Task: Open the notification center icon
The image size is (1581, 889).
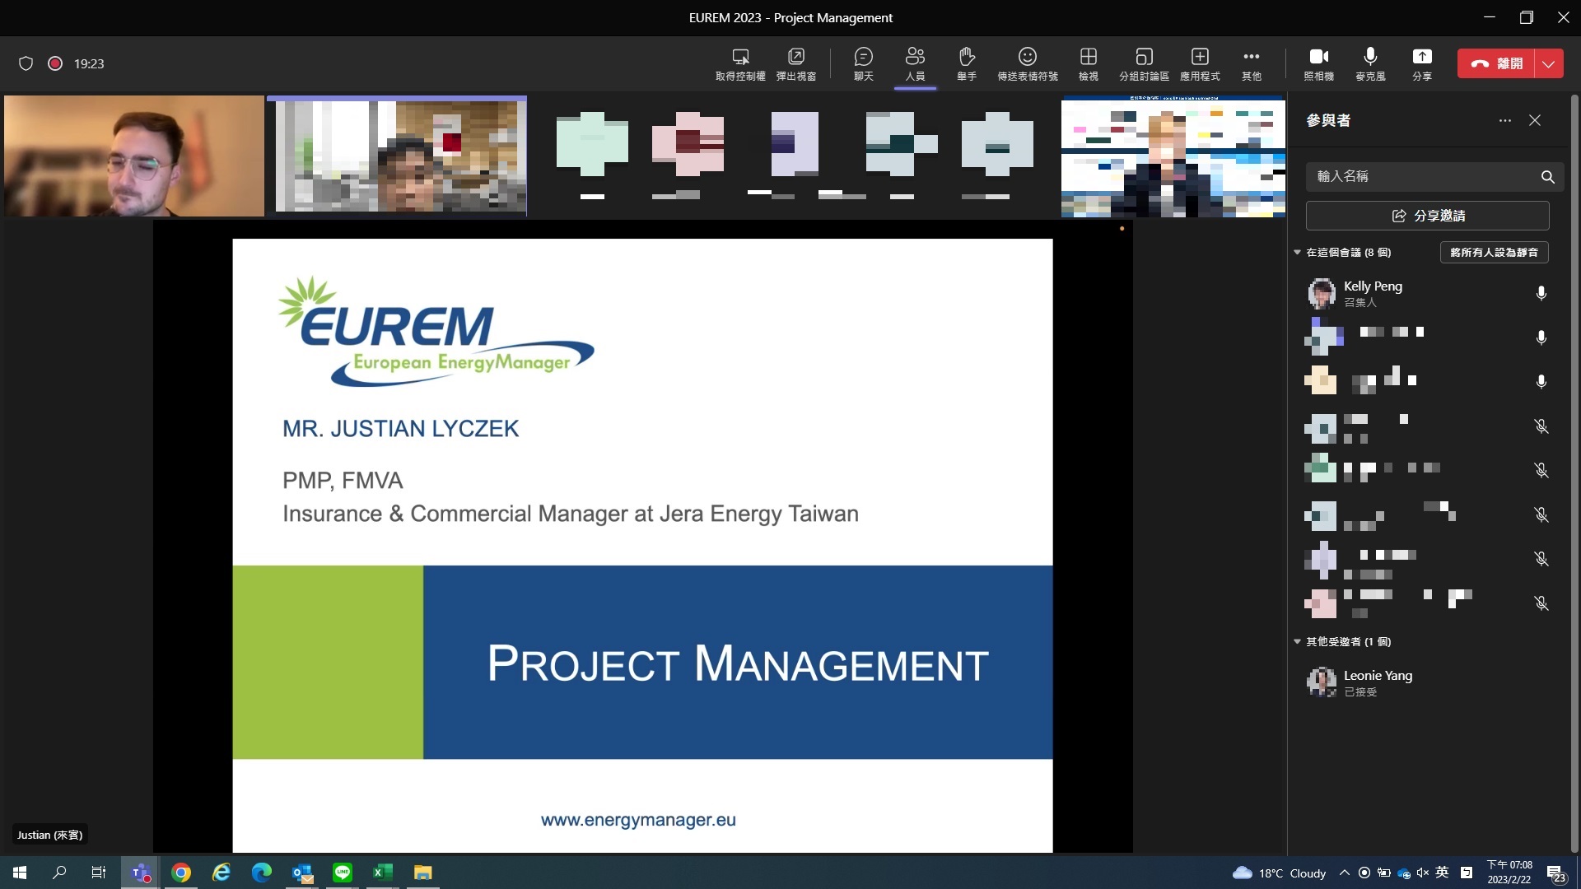Action: [x=1555, y=873]
